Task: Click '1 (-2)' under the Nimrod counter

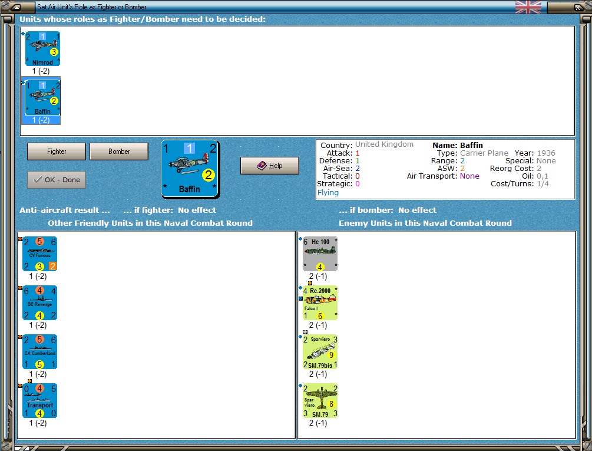Action: click(x=41, y=71)
